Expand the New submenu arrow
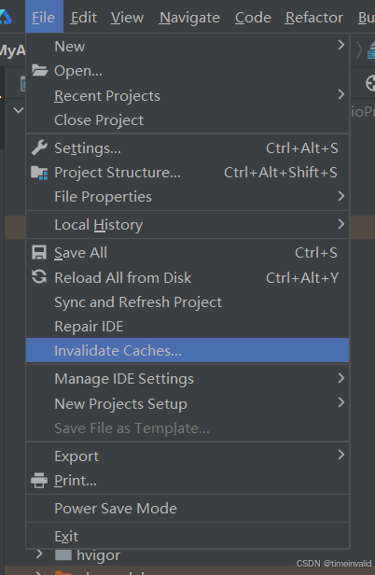 341,45
